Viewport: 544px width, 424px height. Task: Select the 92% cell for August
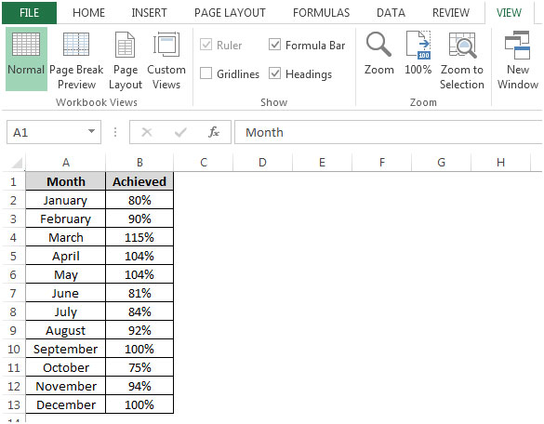(x=139, y=330)
